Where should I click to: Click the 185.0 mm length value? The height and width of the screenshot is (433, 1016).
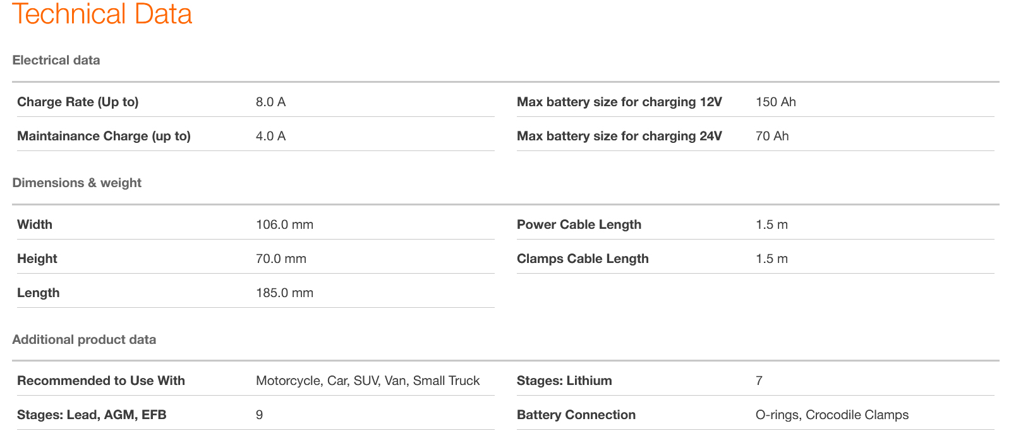284,293
